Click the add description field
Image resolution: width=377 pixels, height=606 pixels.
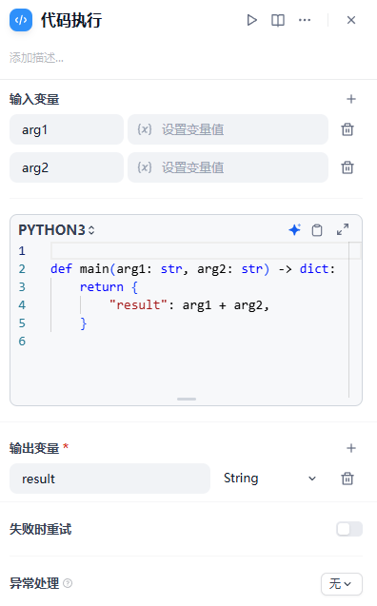coord(36,58)
